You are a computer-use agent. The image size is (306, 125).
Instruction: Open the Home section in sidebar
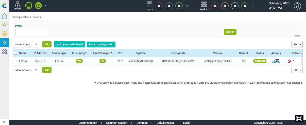point(4,16)
